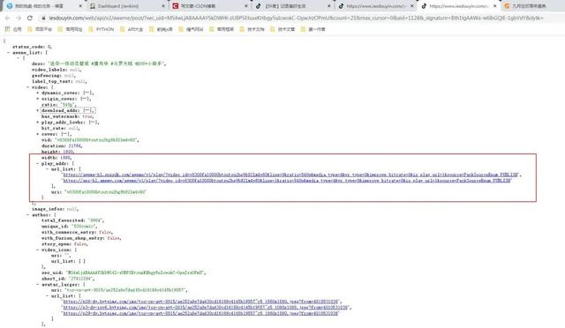
Task: Select the short_id value
Action: click(80, 279)
